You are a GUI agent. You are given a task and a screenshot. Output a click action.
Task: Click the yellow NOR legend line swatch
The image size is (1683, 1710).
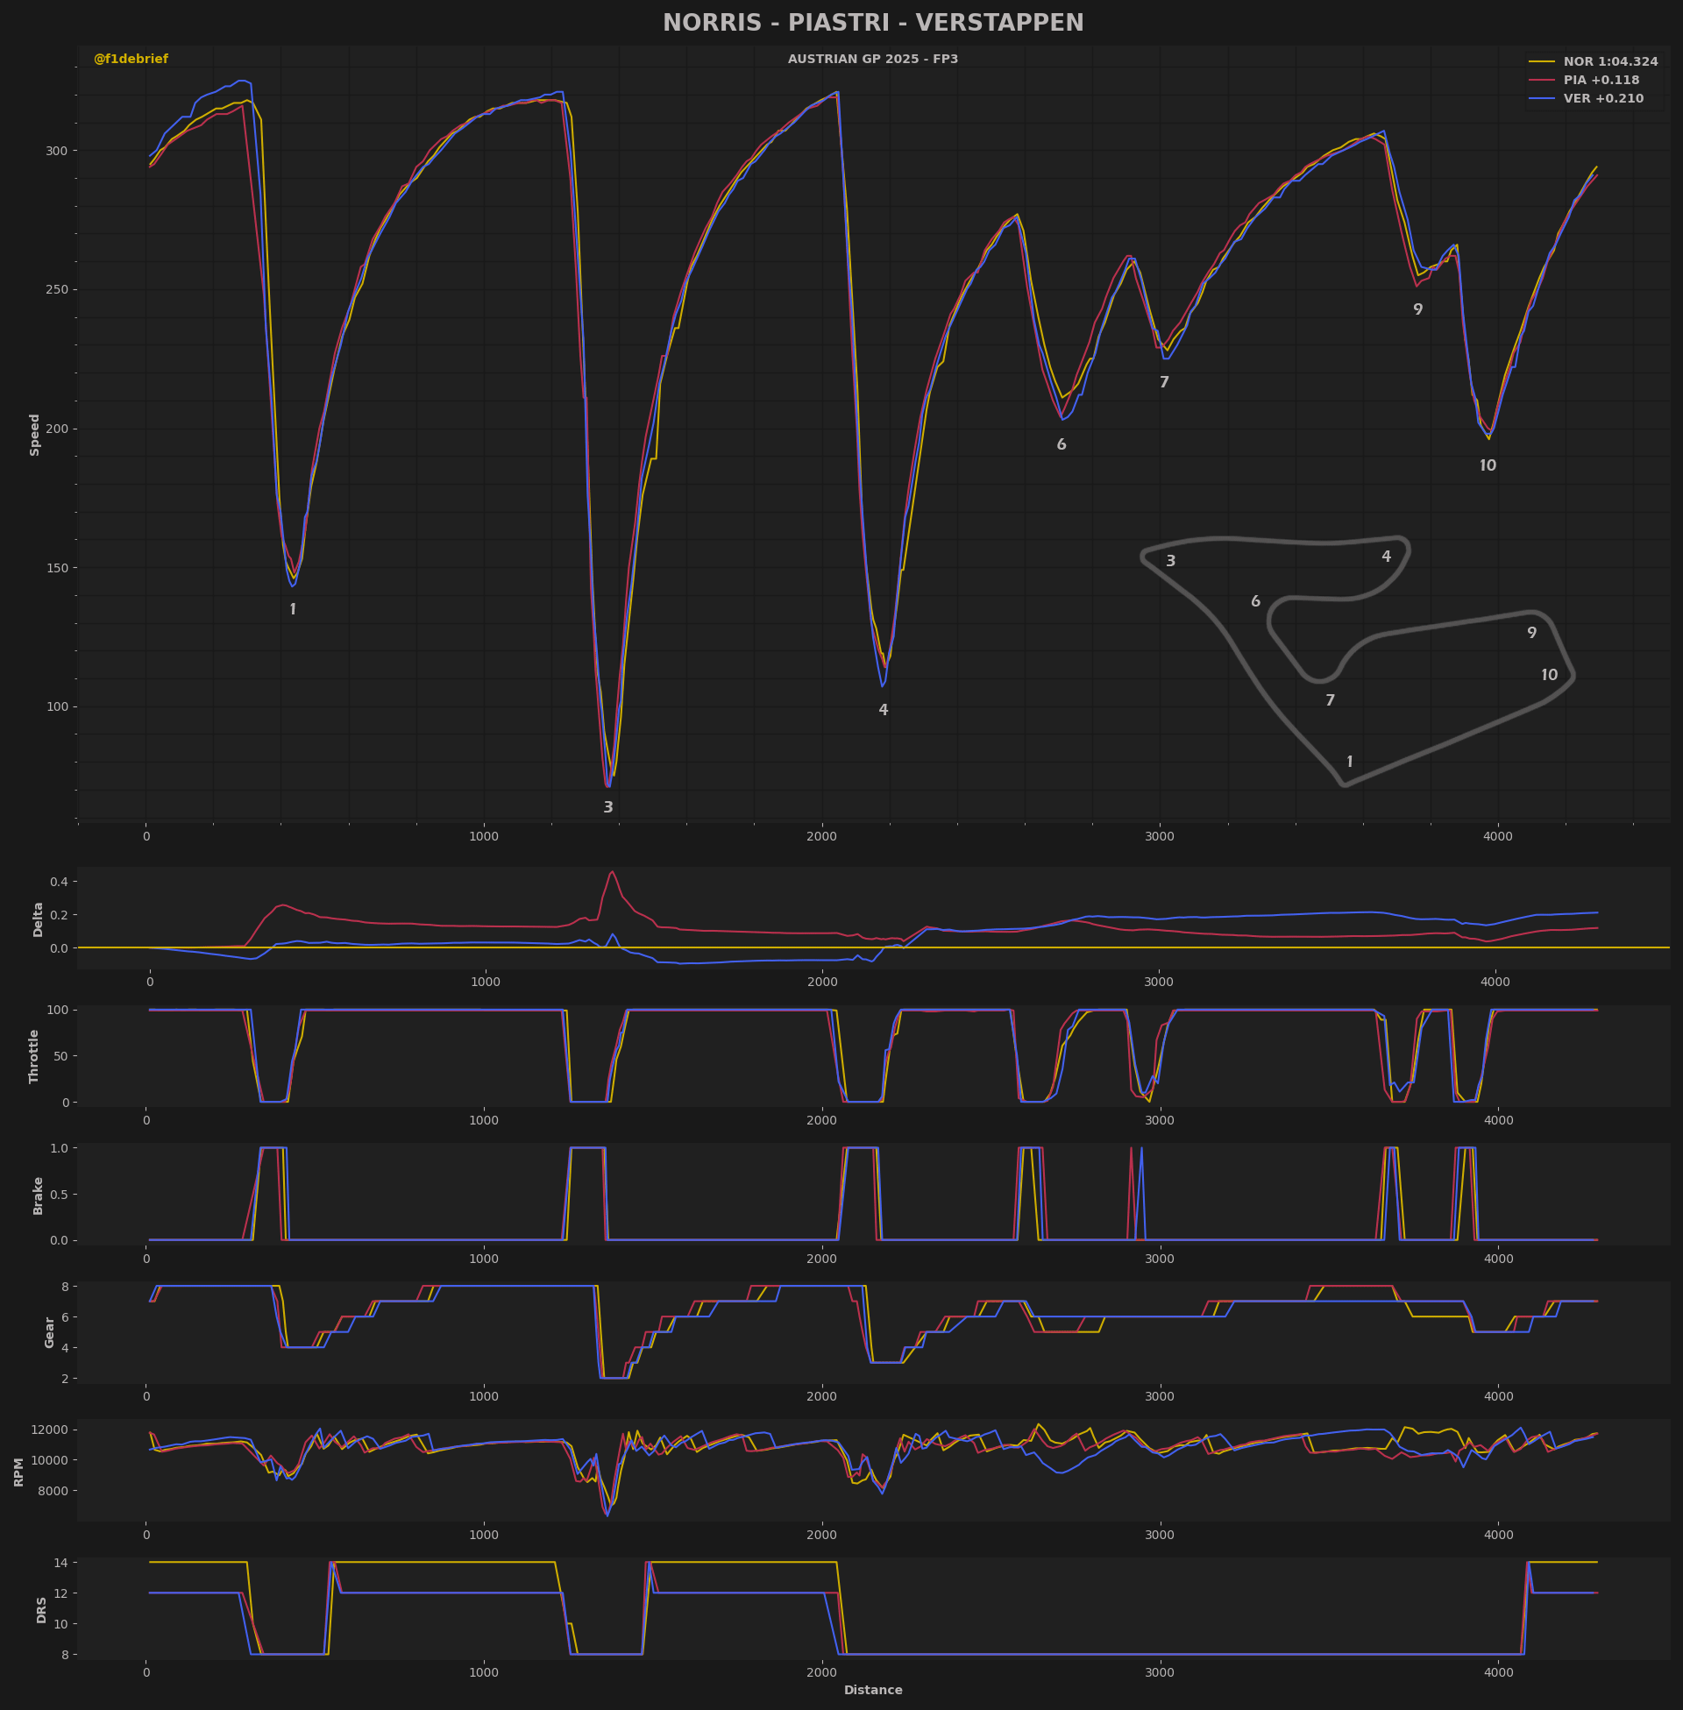click(1542, 62)
